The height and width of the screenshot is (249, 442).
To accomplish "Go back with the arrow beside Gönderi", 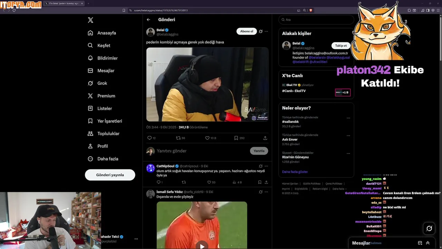I will [148, 20].
